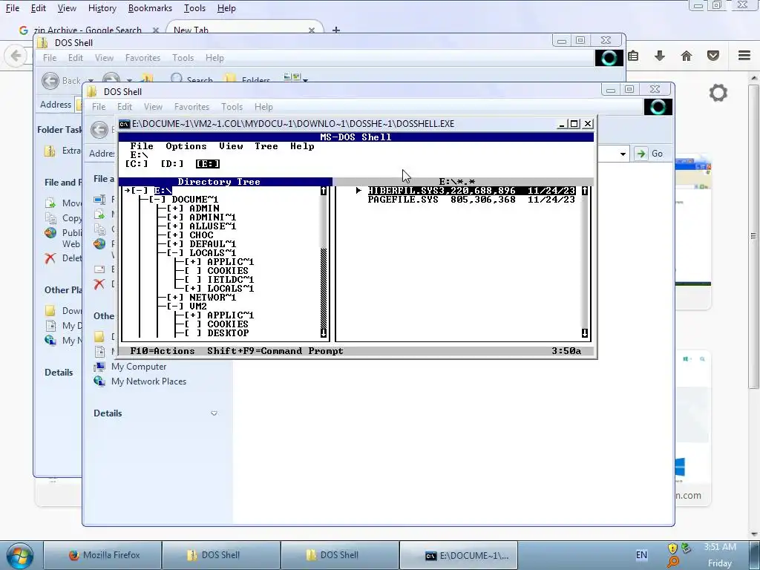This screenshot has height=570, width=760.
Task: Click the security shield tray icon
Action: [x=672, y=548]
